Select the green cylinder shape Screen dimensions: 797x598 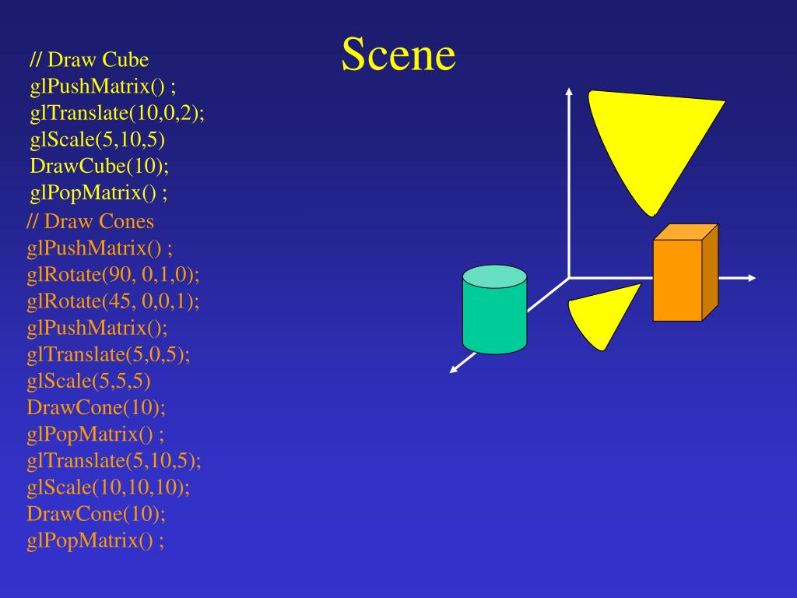tap(494, 309)
